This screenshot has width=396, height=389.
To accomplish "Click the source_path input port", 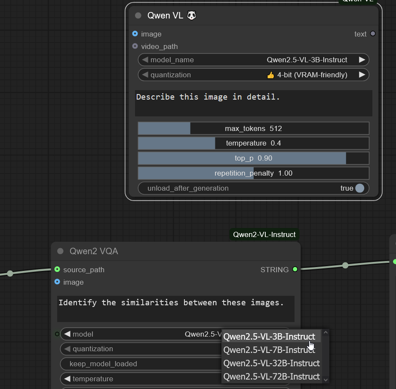I will 57,270.
